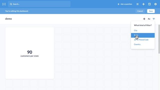Viewport: 160px width, 90px height.
Task: Save the dashboard
Action: click(151, 11)
